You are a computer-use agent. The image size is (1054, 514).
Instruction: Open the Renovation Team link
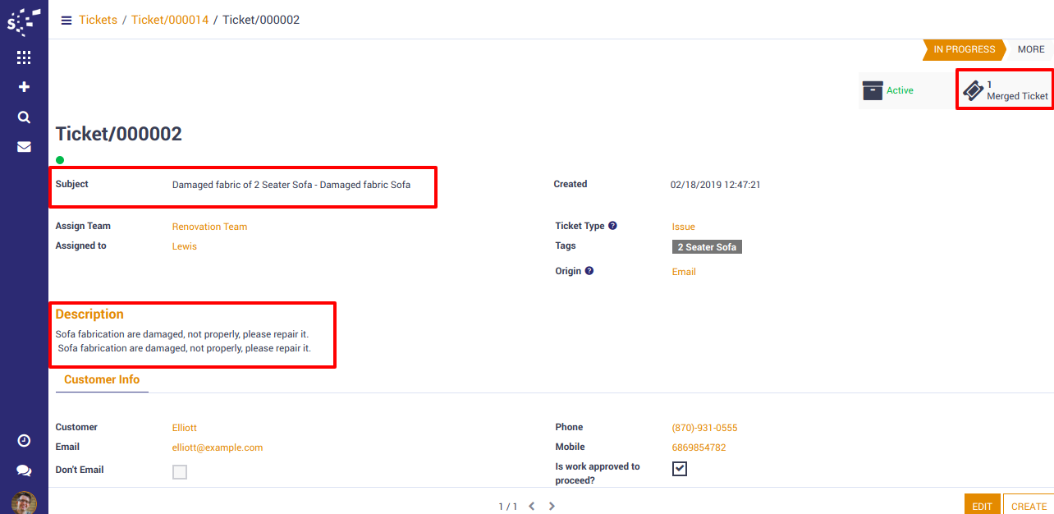tap(209, 227)
